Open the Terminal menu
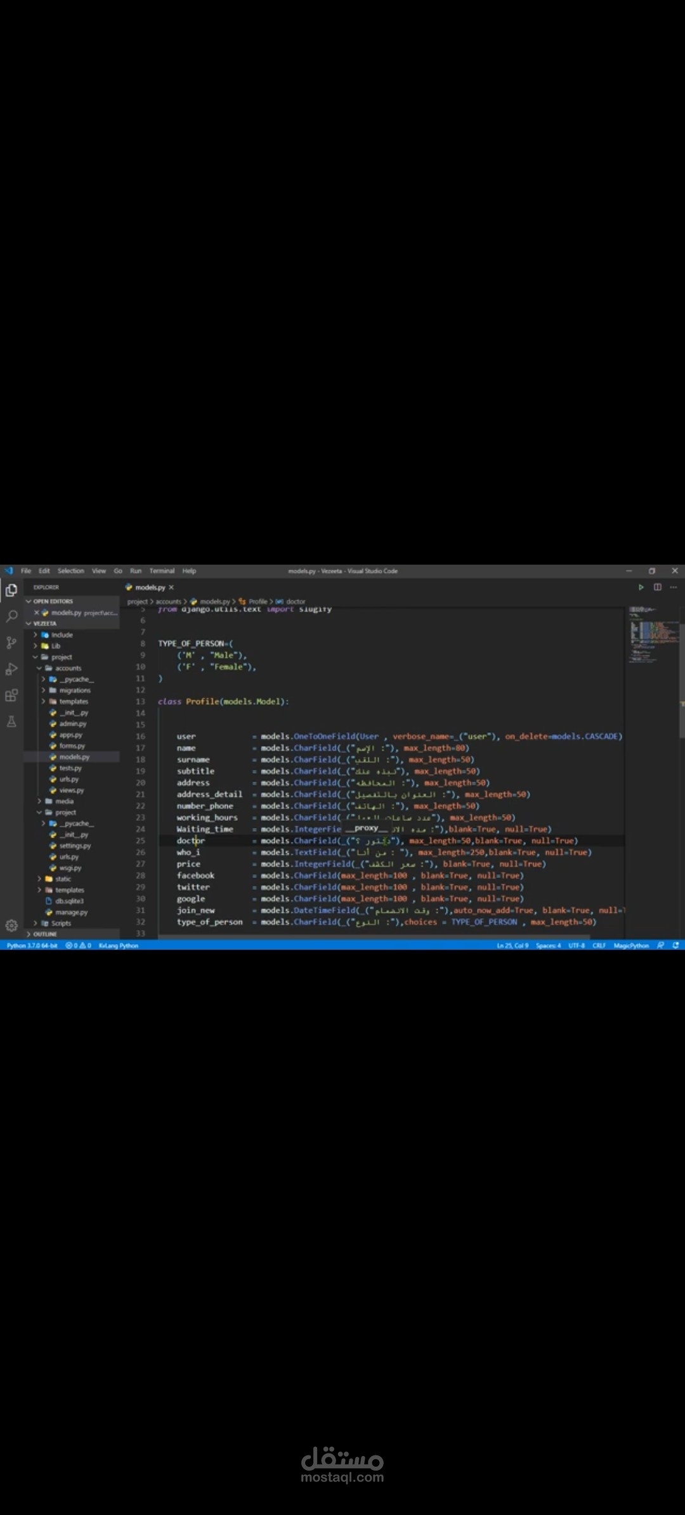 tap(162, 571)
